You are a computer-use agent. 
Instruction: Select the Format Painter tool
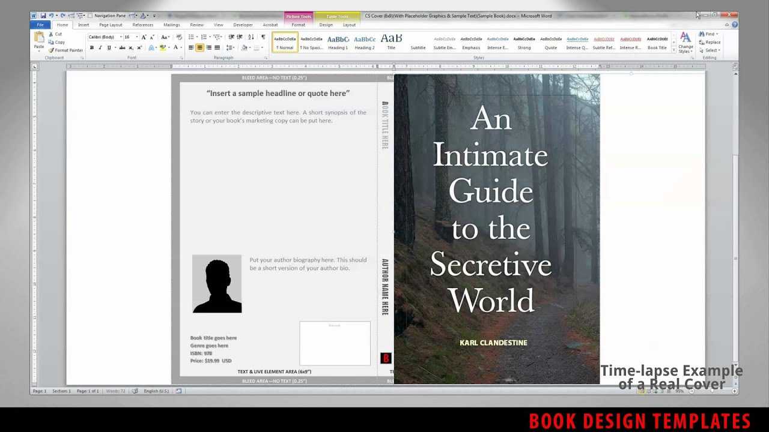pyautogui.click(x=65, y=50)
